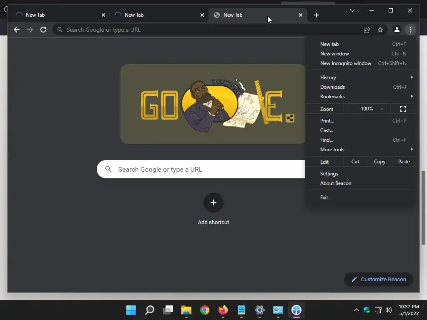Choose Find... in the menu

[361, 140]
